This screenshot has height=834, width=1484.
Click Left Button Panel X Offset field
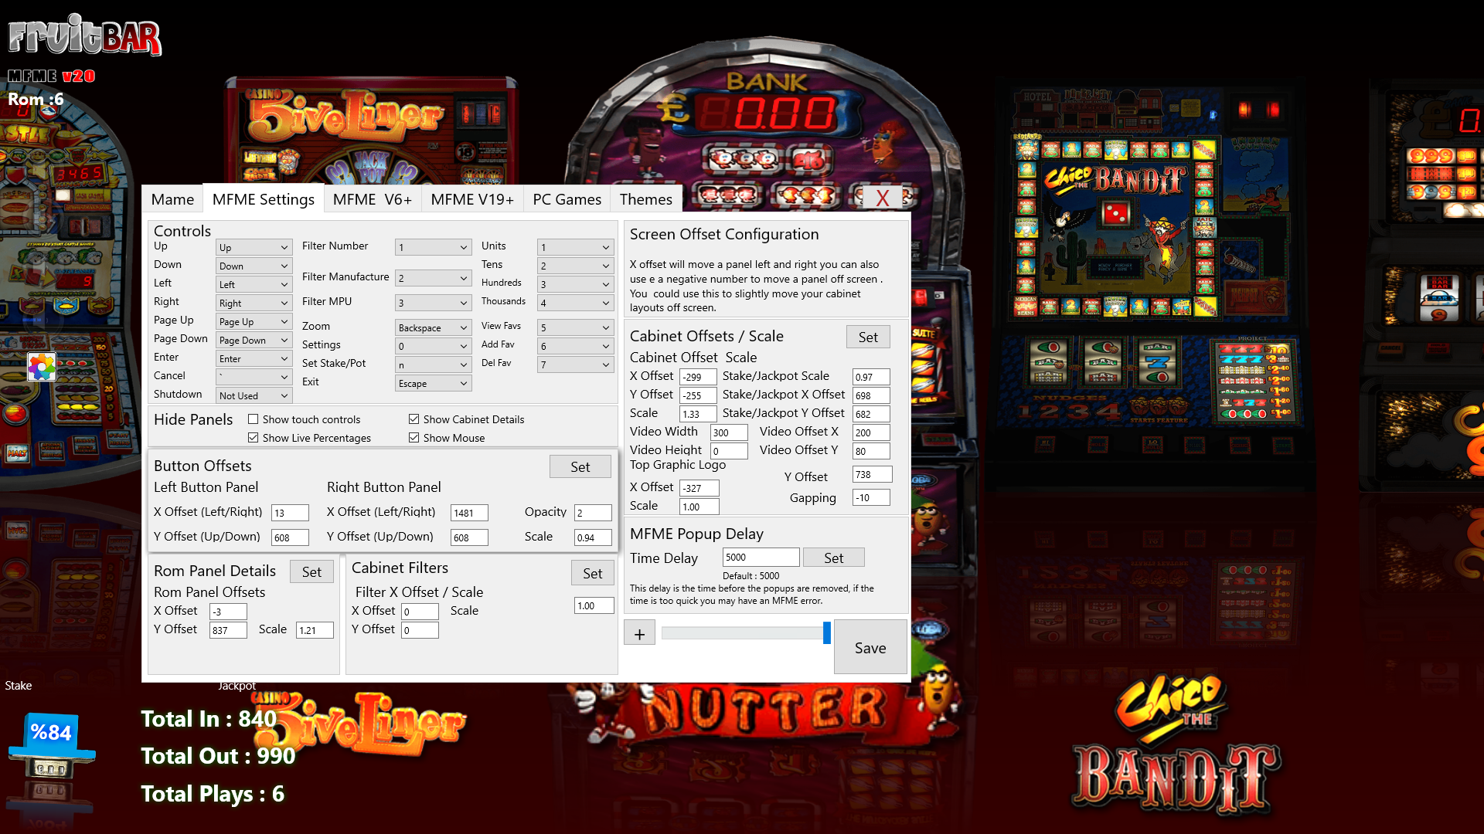[x=290, y=513]
